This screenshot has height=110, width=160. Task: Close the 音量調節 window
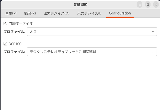(156, 4)
